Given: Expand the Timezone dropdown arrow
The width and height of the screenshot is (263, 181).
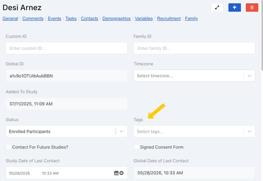Looking at the screenshot, I should 249,76.
